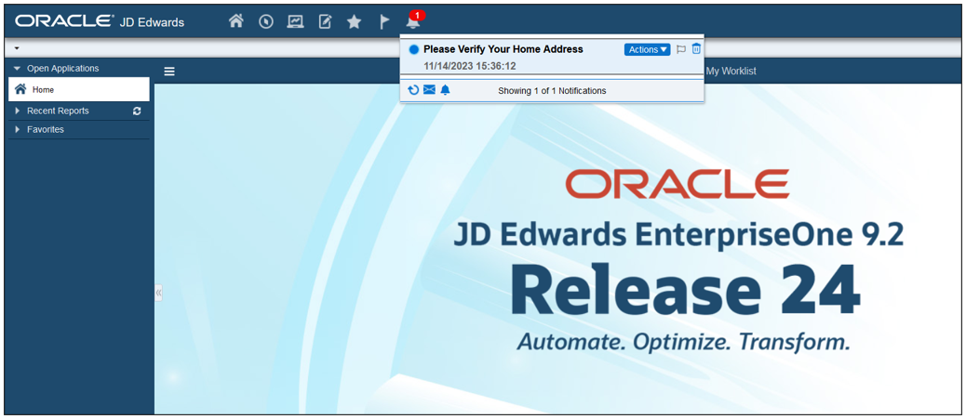
Task: Flag the home address notification
Action: pos(680,50)
